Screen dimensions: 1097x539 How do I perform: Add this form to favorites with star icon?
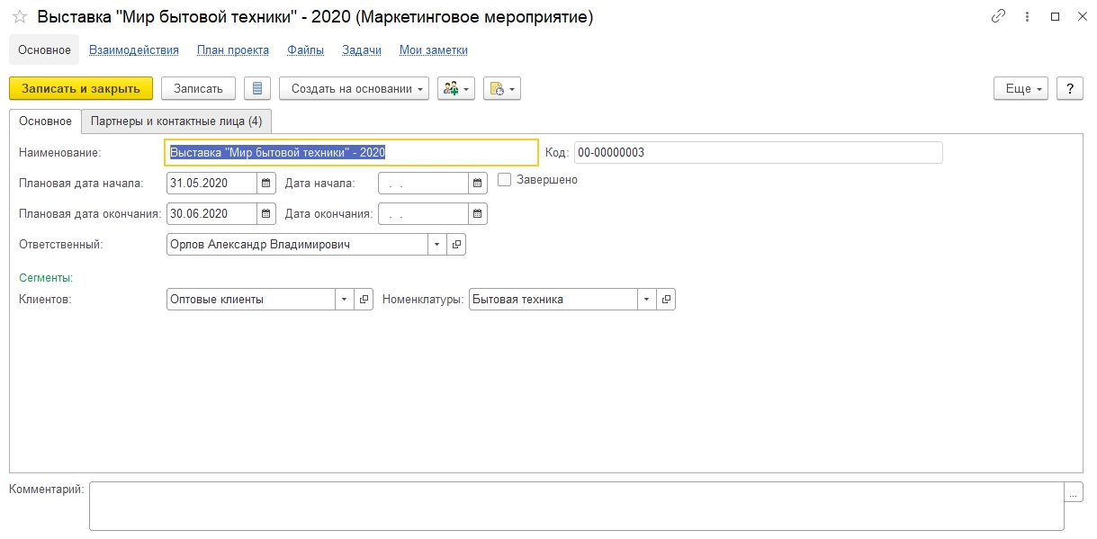tap(19, 17)
